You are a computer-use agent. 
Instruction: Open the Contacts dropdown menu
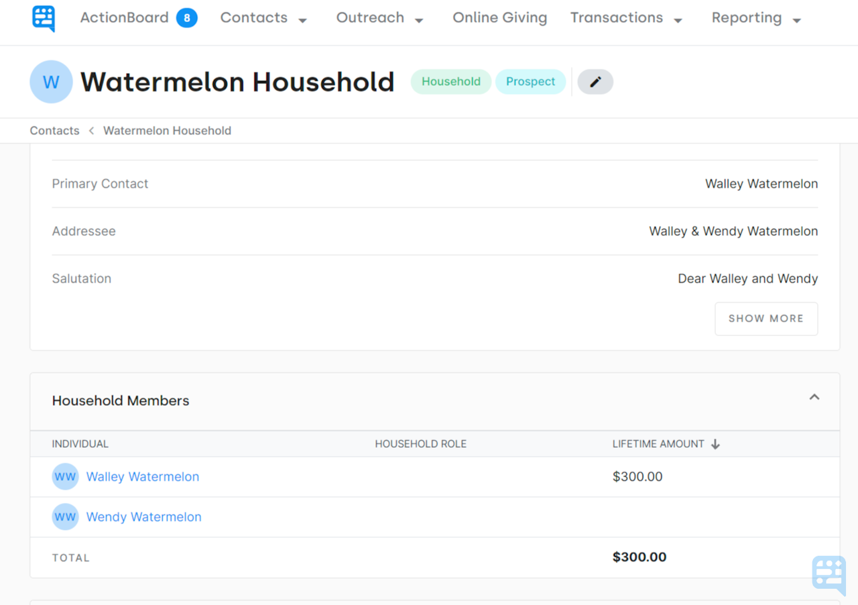click(x=263, y=18)
